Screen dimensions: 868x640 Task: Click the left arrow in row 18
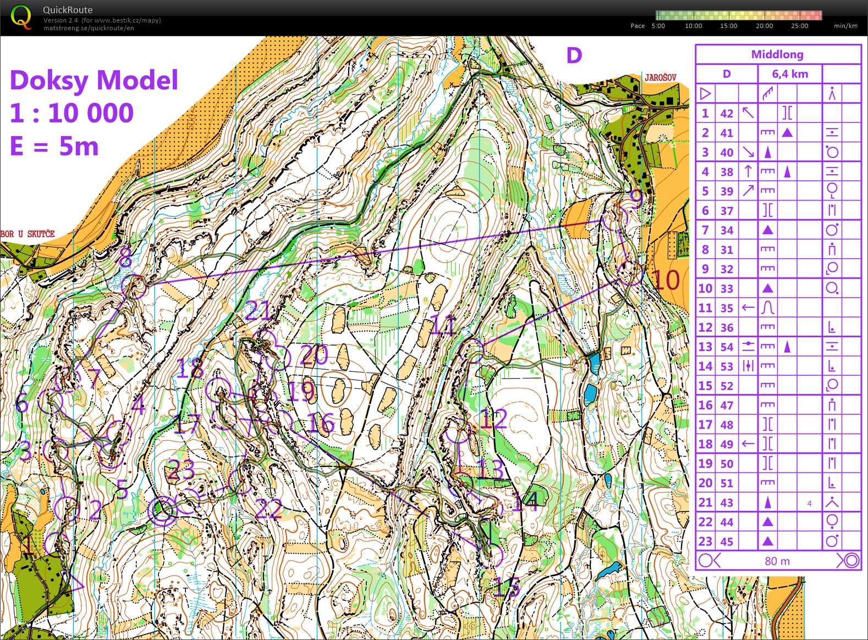click(748, 444)
